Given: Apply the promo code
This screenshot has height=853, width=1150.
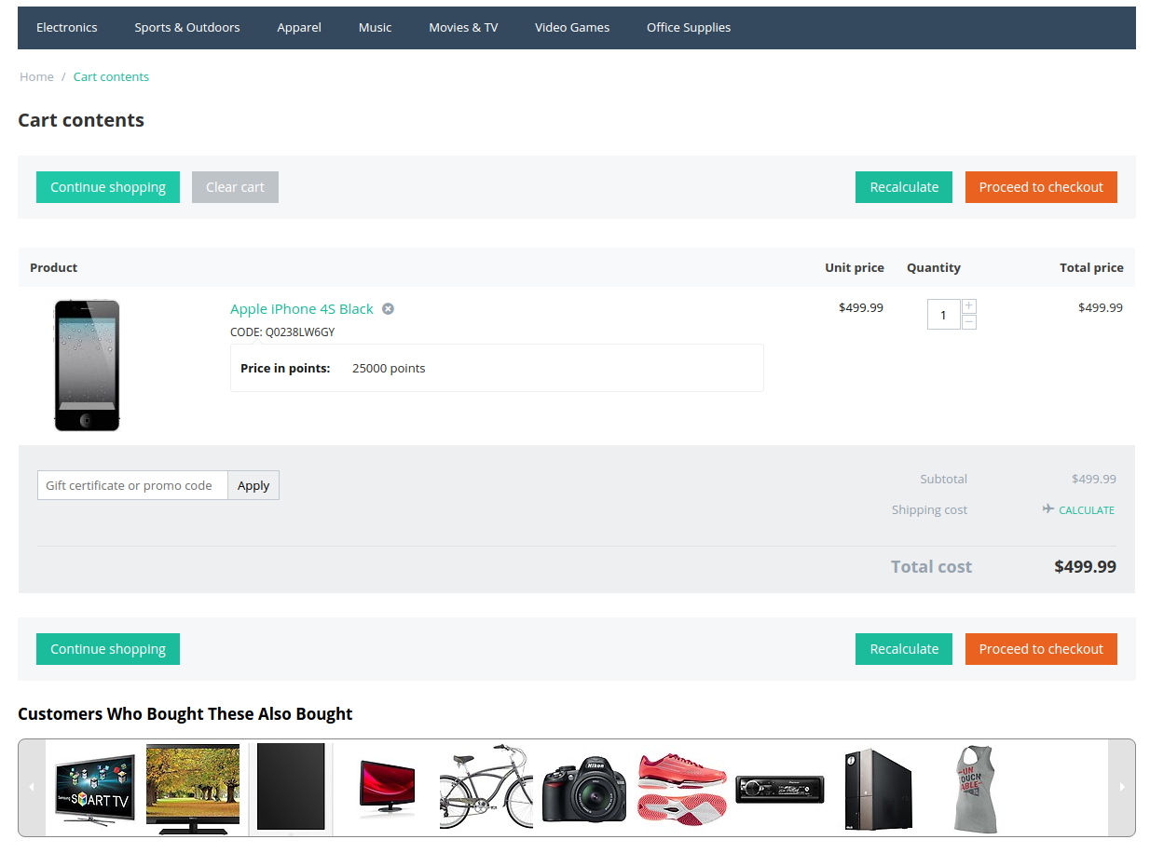Looking at the screenshot, I should (x=253, y=485).
